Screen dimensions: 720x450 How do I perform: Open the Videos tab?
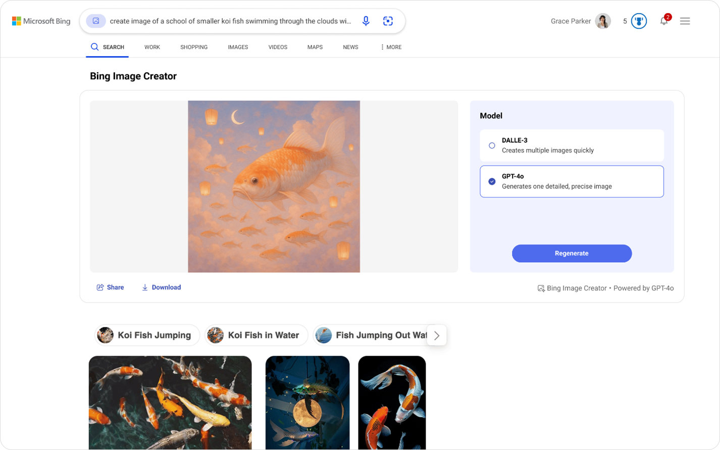point(278,47)
